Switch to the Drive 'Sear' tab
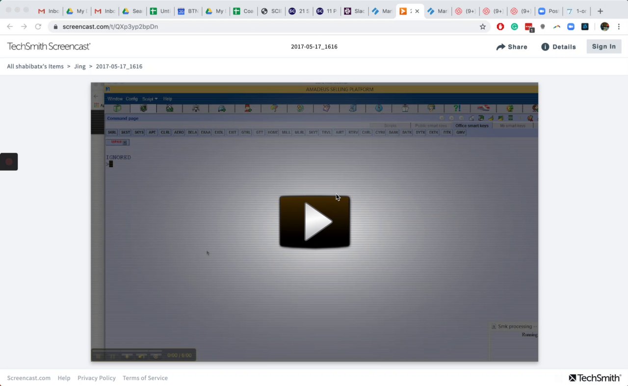 coord(132,11)
